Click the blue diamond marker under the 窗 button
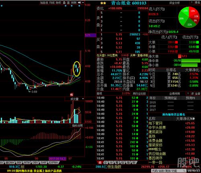 click(x=72, y=6)
